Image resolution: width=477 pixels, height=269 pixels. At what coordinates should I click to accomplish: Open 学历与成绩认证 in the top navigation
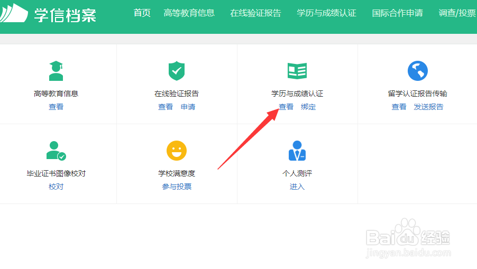(x=326, y=13)
